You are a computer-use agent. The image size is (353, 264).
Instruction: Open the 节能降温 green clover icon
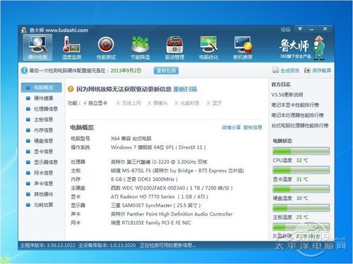140,47
